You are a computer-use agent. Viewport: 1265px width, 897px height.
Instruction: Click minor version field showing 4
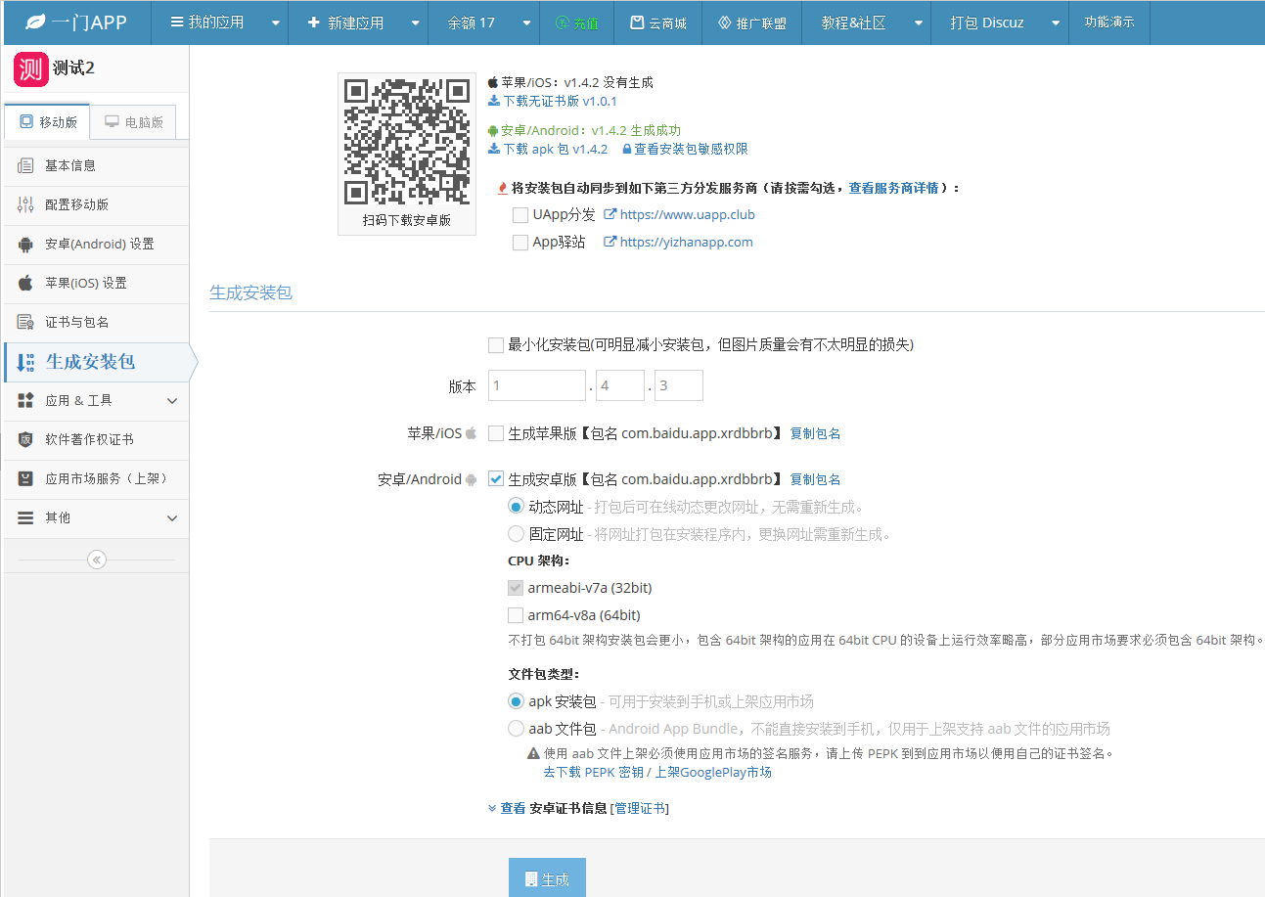pos(620,385)
